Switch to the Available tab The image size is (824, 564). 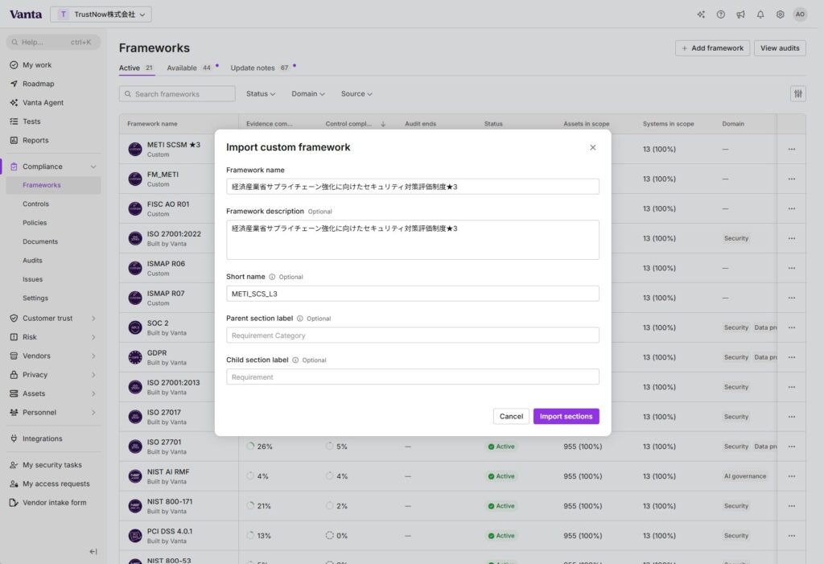[182, 68]
